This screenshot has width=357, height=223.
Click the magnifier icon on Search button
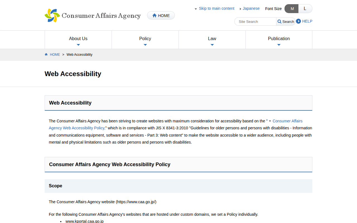click(279, 21)
